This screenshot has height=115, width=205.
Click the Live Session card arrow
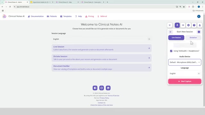pyautogui.click(x=149, y=48)
